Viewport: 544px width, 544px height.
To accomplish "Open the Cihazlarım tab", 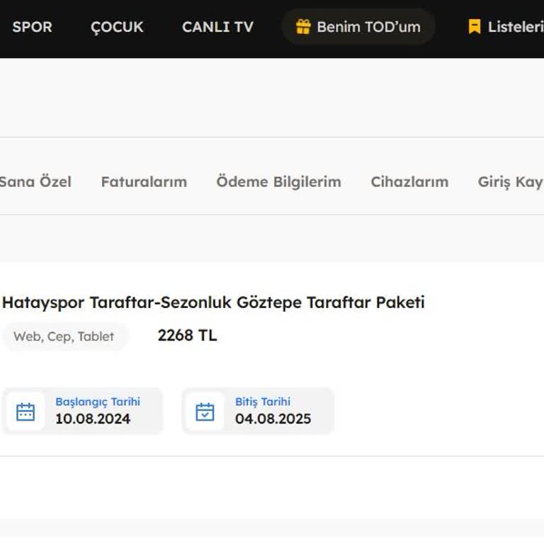I will coord(409,182).
